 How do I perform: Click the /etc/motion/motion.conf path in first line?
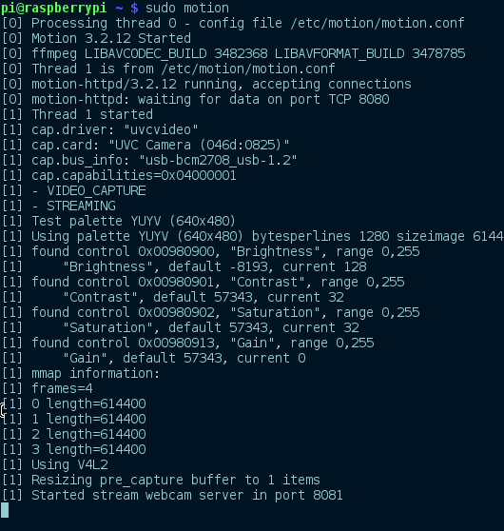click(x=378, y=23)
